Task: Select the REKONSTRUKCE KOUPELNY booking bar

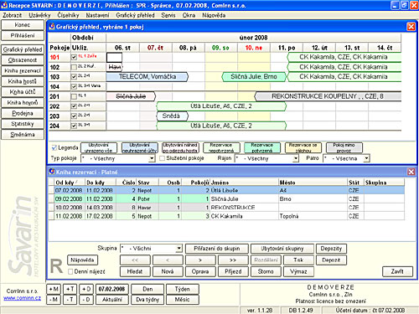Action: [x=328, y=96]
